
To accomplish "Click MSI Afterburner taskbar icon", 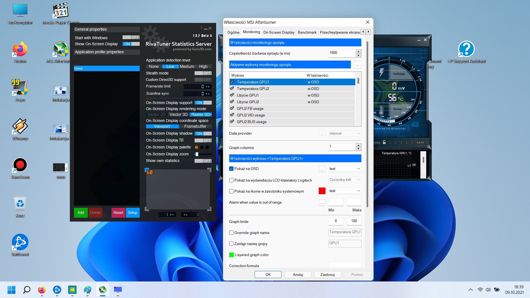I will (103, 290).
